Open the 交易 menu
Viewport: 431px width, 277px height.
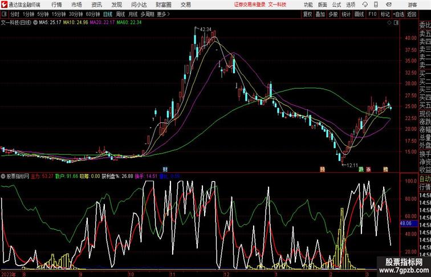[185, 5]
